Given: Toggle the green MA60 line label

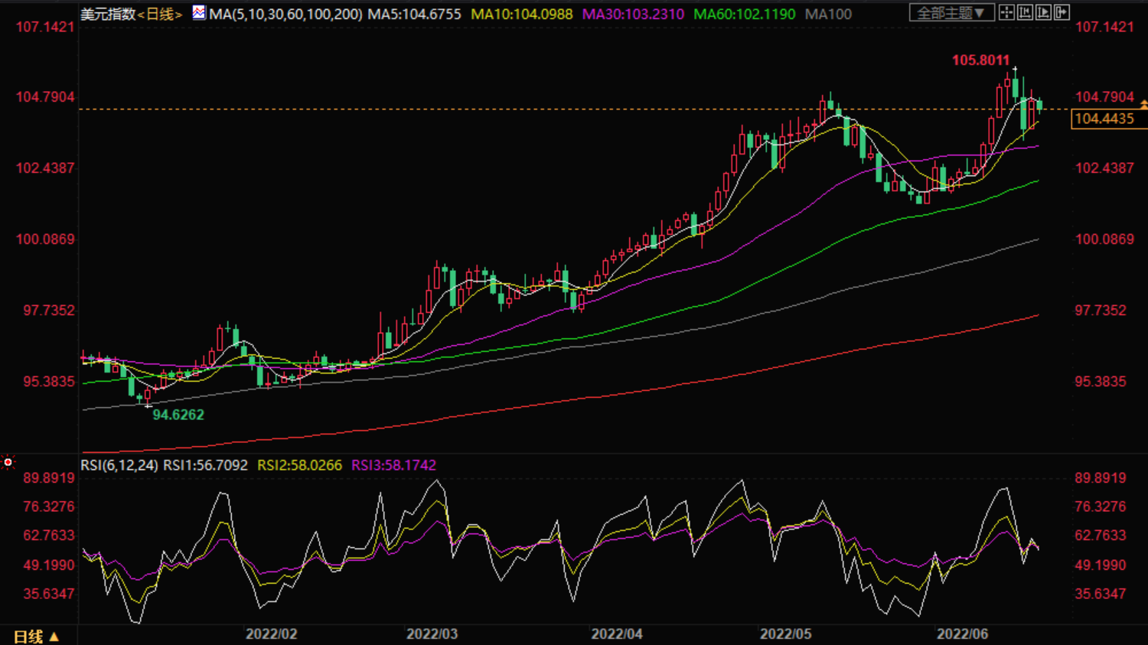Looking at the screenshot, I should point(744,15).
